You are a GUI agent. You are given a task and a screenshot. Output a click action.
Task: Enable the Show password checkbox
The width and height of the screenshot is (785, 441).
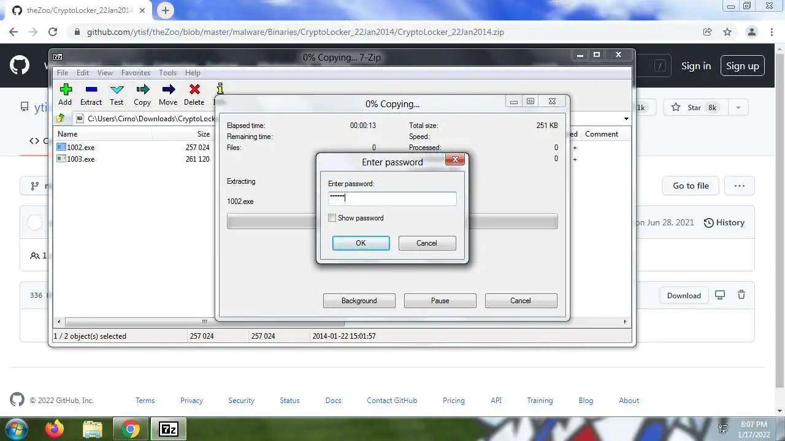[x=332, y=218]
